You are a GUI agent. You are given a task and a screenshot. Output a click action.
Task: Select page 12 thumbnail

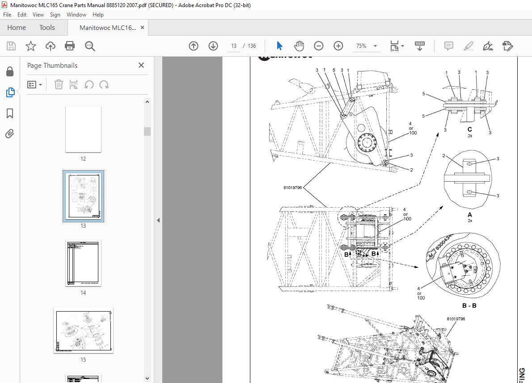coord(83,129)
